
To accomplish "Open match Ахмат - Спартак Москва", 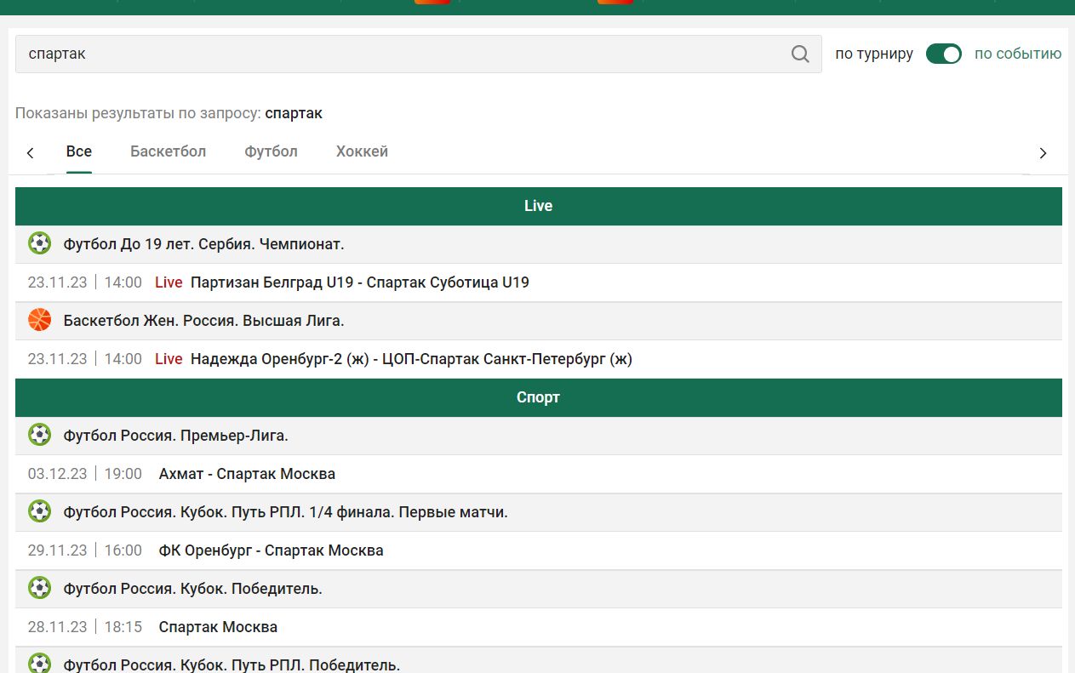I will tap(247, 474).
